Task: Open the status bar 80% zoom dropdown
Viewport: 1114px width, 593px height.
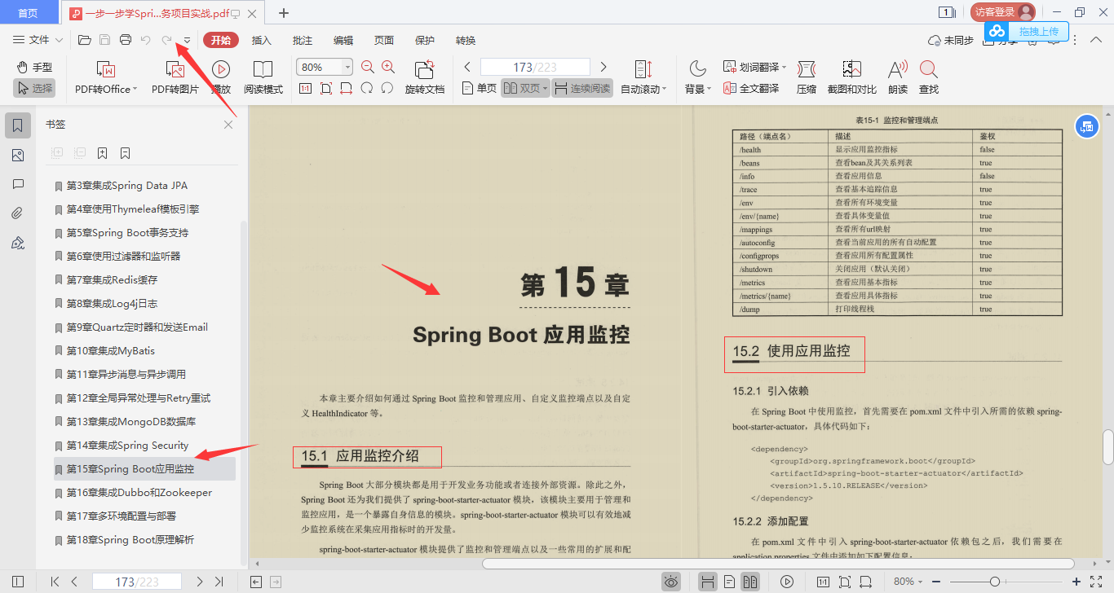Action: point(908,582)
